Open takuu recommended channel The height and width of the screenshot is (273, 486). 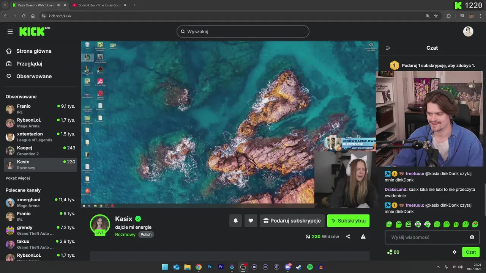[x=41, y=244]
